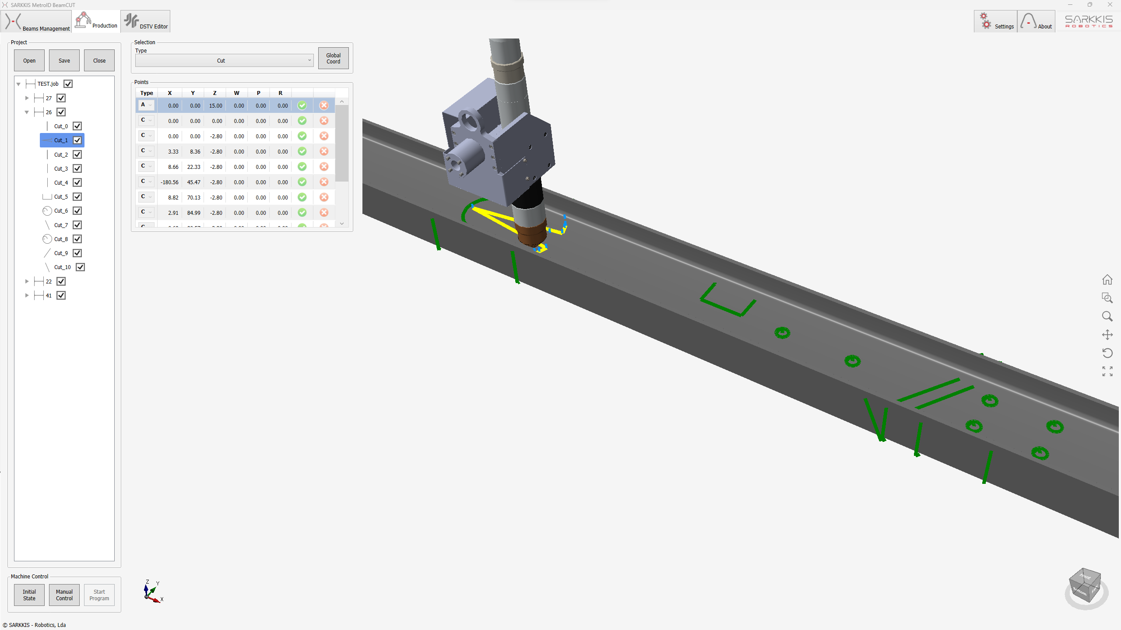
Task: Delete point row with Y 70.13
Action: (x=324, y=197)
